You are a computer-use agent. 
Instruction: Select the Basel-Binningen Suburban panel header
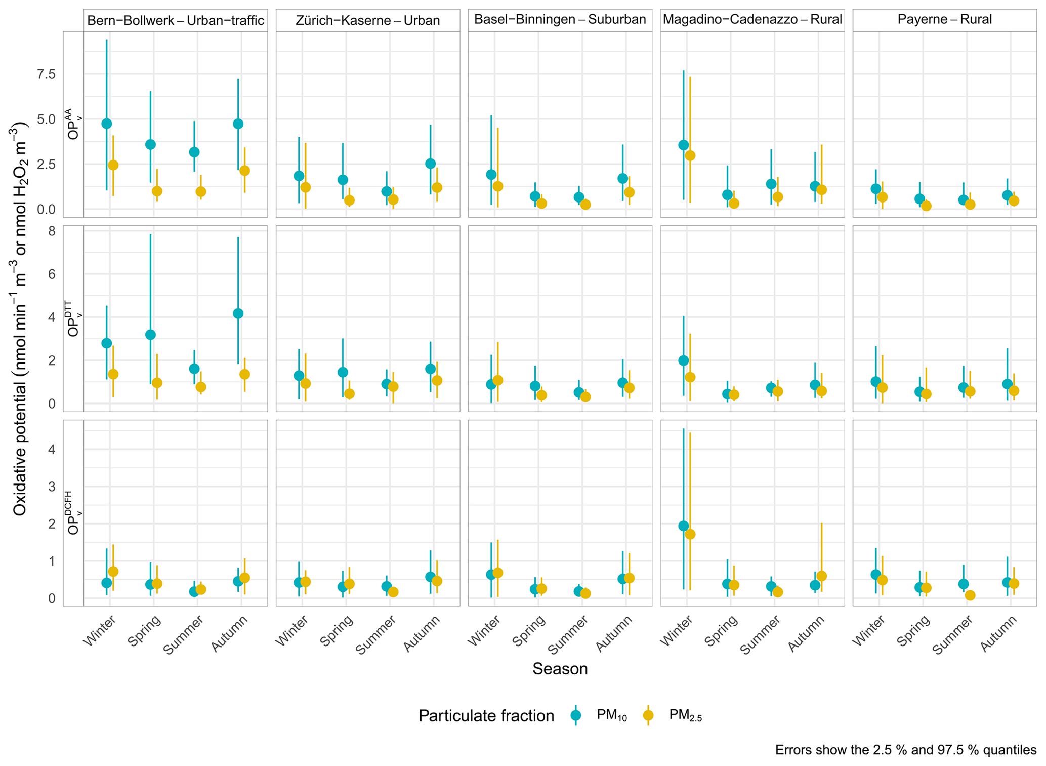(x=560, y=20)
